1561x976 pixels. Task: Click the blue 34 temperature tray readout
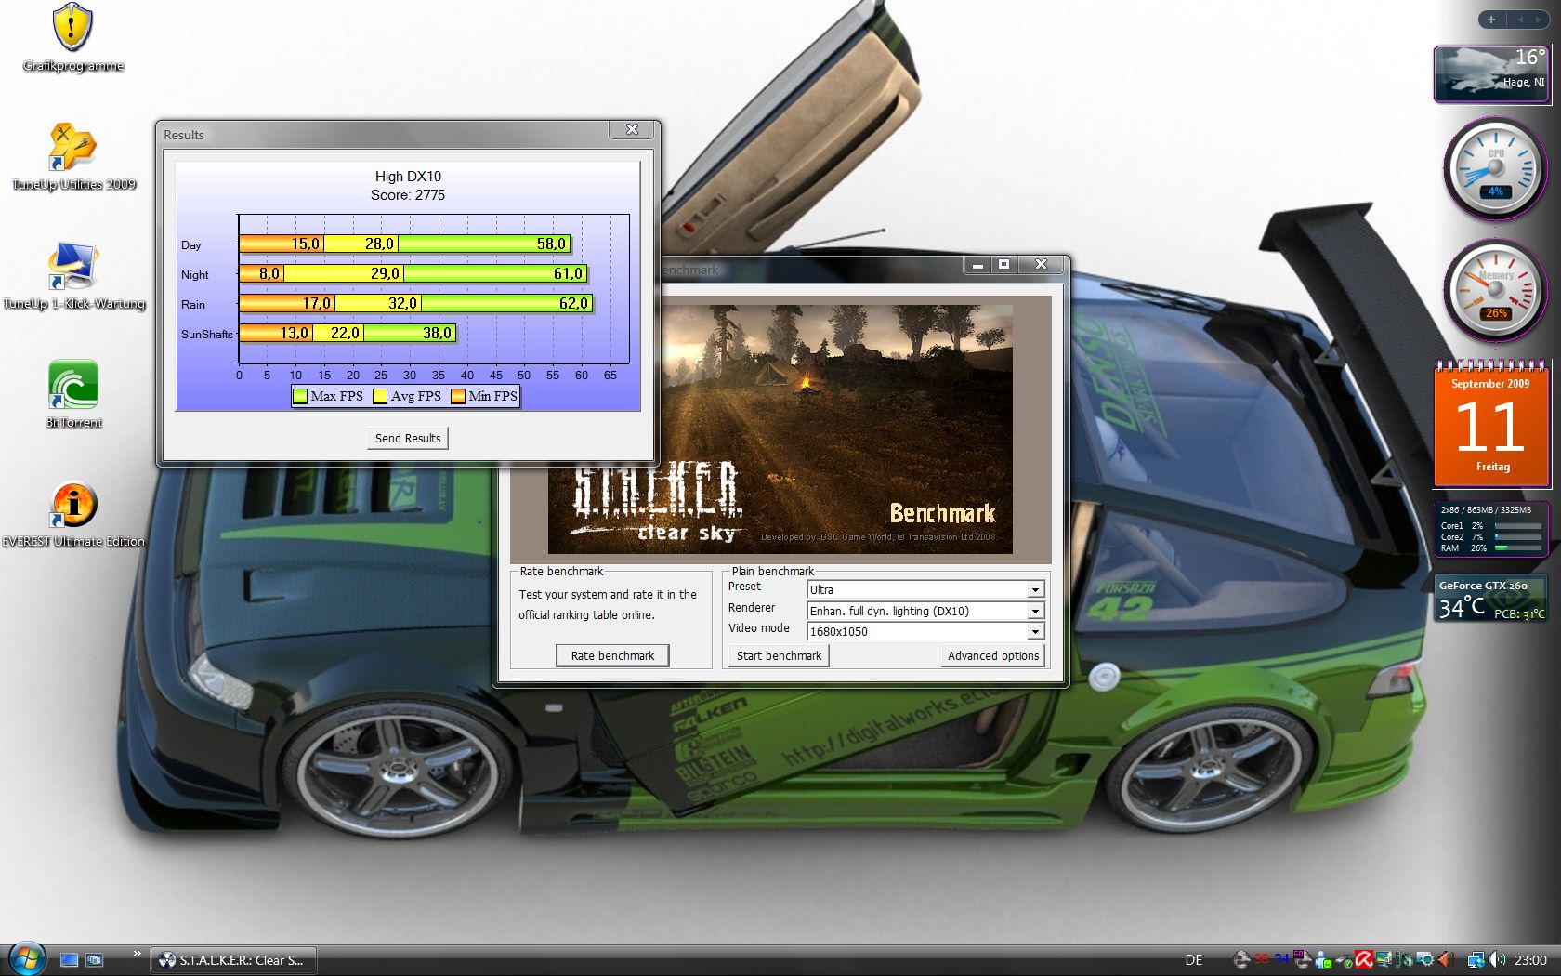pyautogui.click(x=1282, y=959)
